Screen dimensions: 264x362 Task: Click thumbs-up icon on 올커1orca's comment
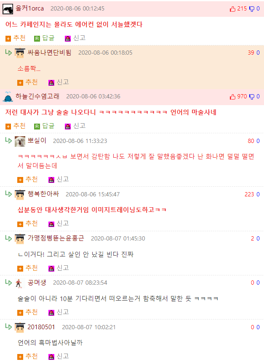pyautogui.click(x=232, y=9)
